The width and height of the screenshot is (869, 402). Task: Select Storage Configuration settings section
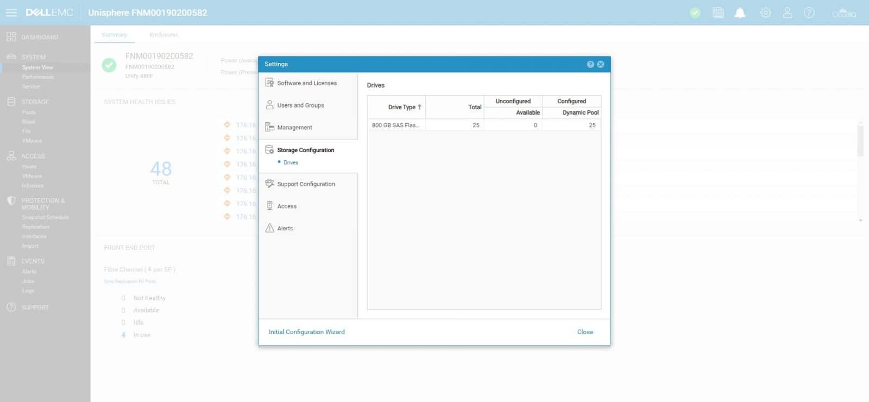coord(306,150)
